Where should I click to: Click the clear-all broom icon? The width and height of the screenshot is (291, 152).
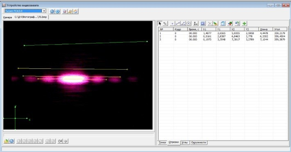point(215,24)
